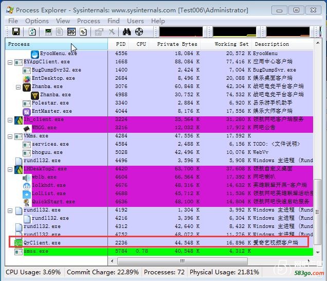This screenshot has width=327, height=281.
Task: Click the Process Explorer title bar icon
Action: 10,10
